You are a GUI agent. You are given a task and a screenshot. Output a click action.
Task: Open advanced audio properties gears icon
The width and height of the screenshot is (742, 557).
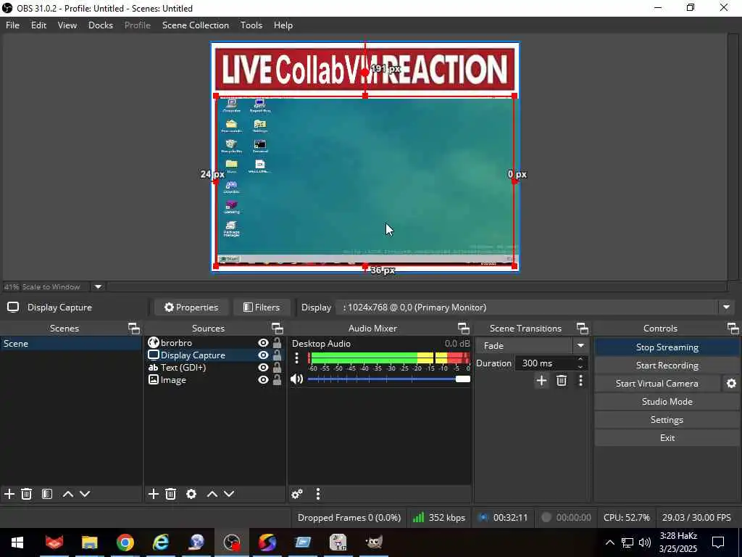297,494
